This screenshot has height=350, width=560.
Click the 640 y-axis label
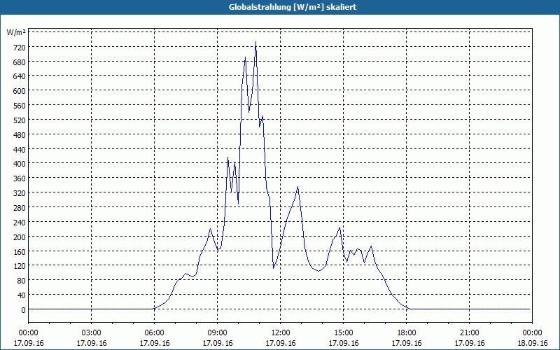pos(20,76)
